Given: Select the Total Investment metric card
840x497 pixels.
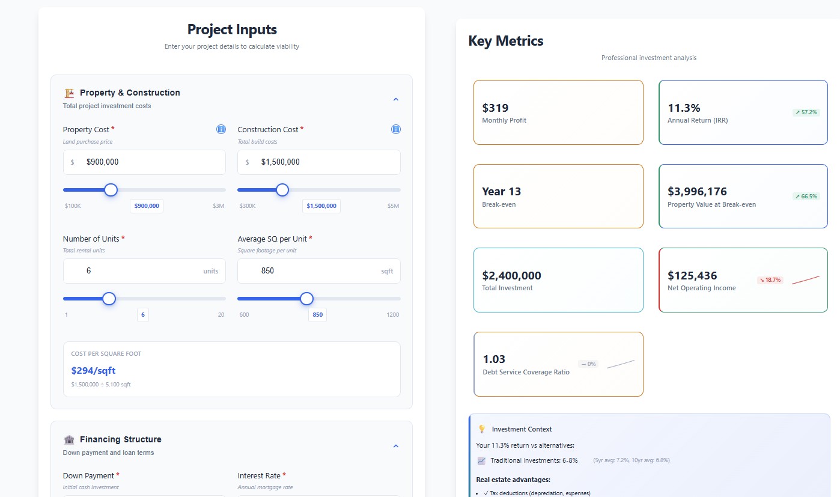Looking at the screenshot, I should [558, 279].
